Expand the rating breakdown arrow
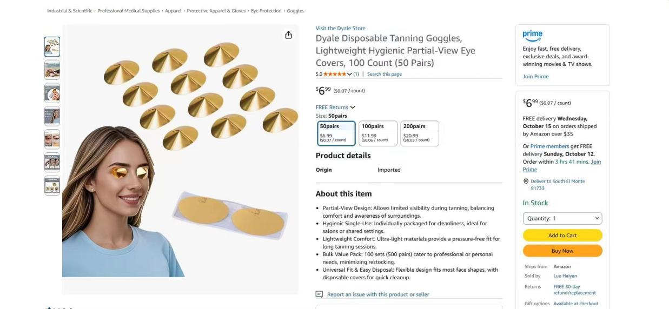669x309 pixels. [x=350, y=74]
